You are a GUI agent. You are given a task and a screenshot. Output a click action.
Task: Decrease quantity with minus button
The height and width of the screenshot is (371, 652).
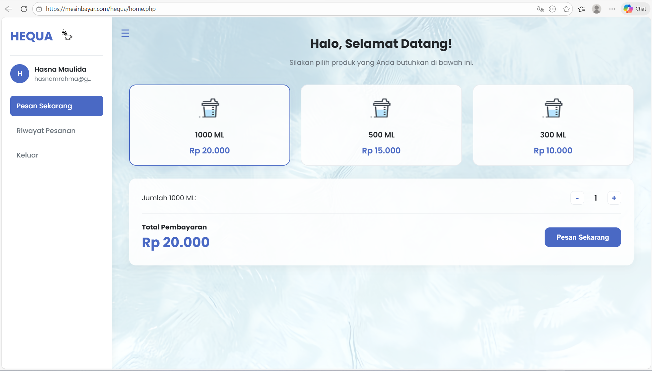click(577, 198)
